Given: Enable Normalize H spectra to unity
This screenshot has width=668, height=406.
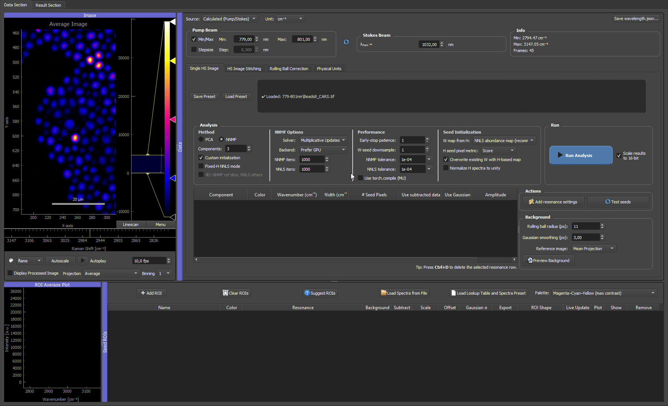Looking at the screenshot, I should pyautogui.click(x=446, y=168).
